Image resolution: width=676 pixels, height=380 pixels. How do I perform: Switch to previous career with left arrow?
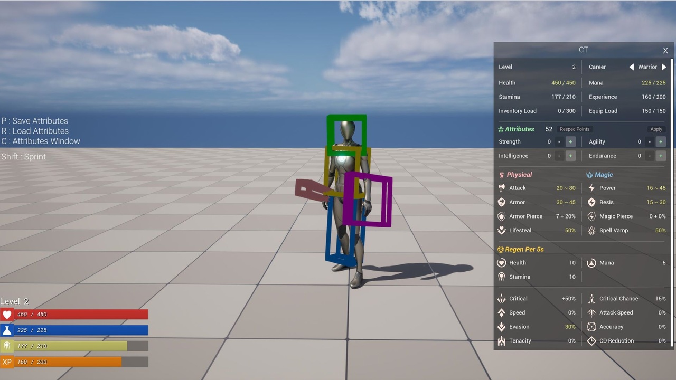tap(631, 67)
